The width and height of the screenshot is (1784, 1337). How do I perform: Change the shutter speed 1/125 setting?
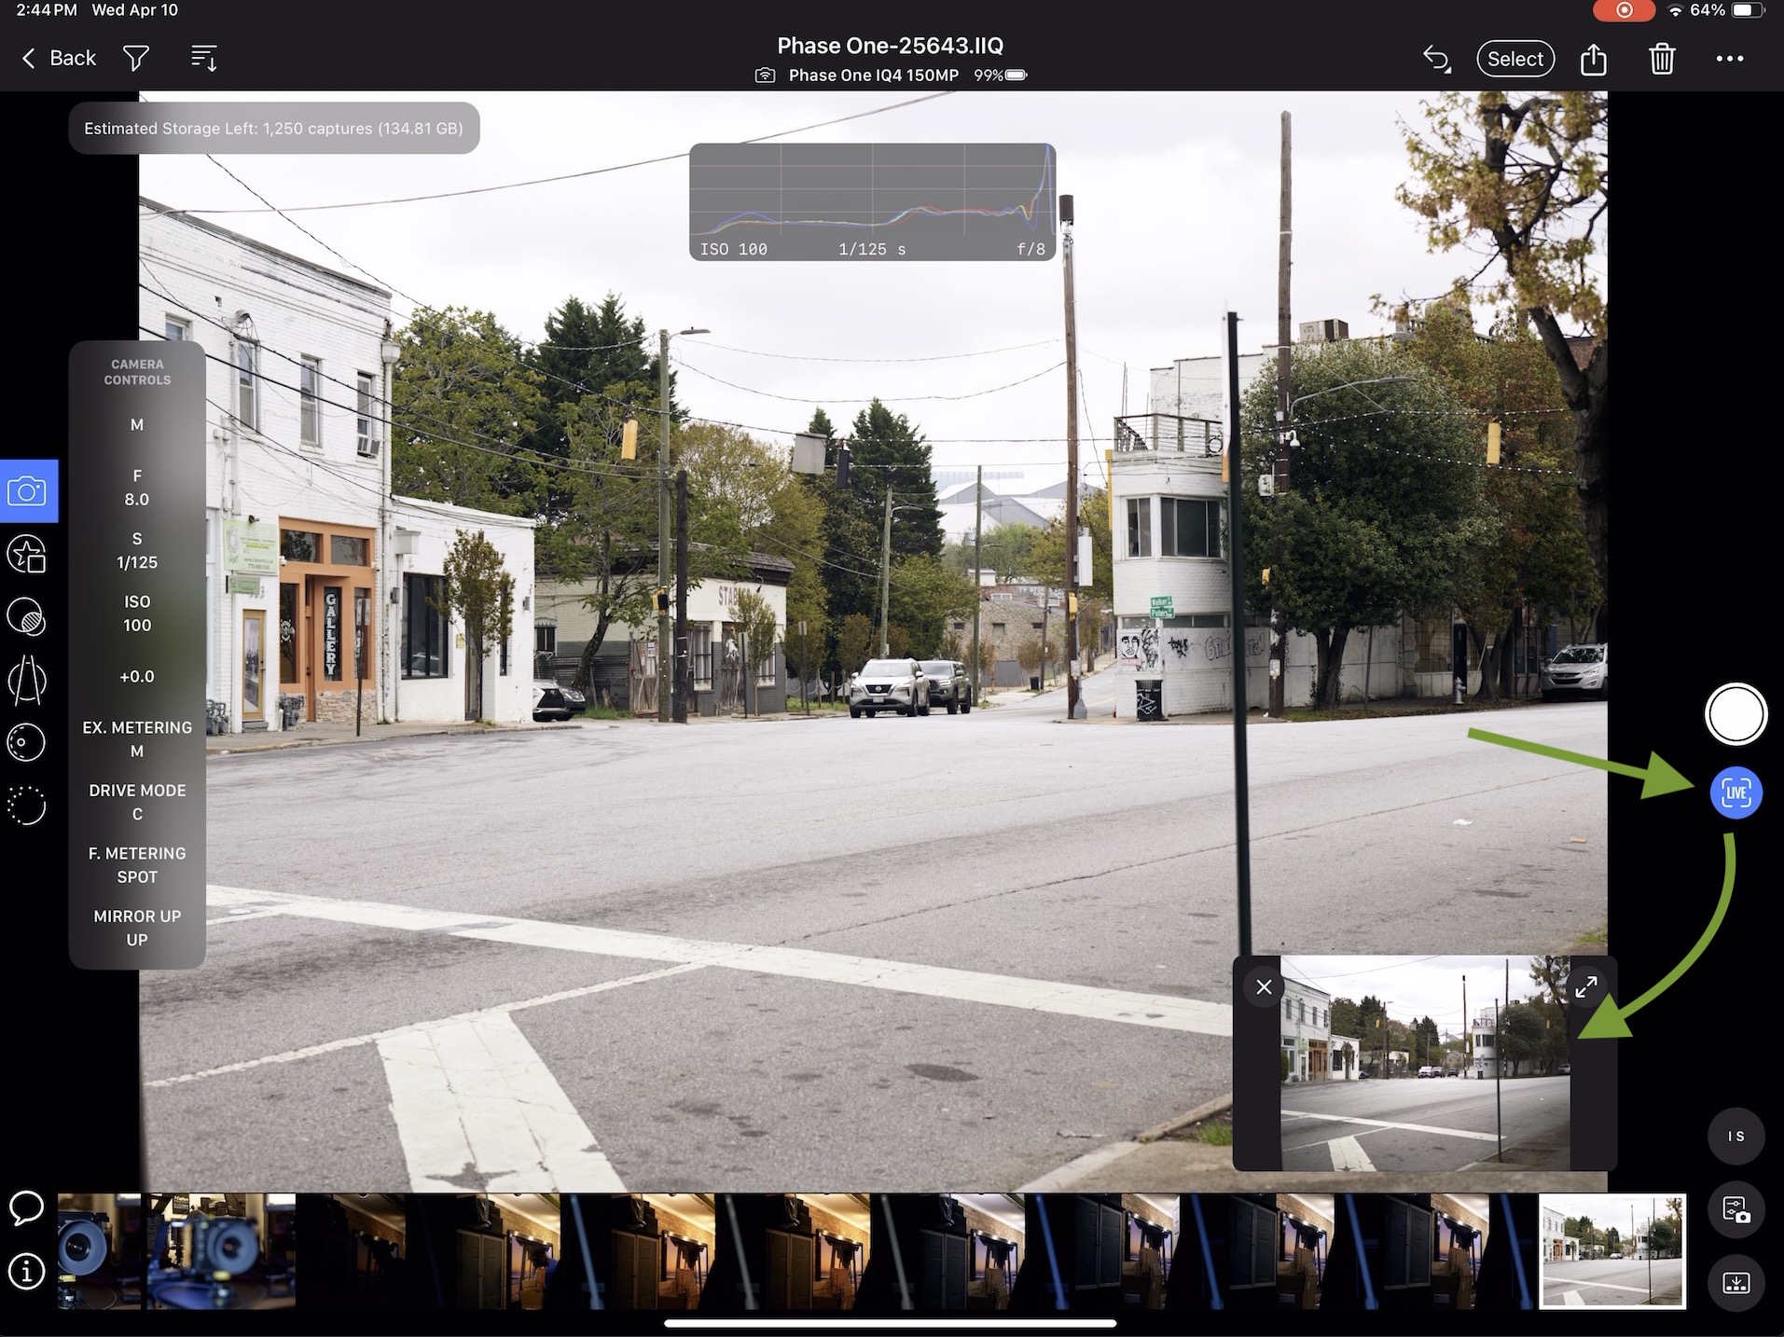tap(137, 550)
